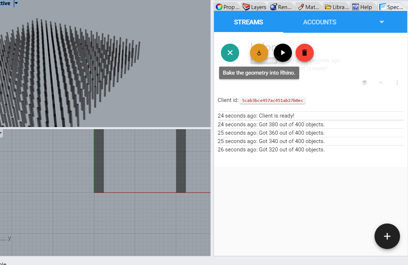
Task: Delete the stream using the red trash button
Action: click(x=305, y=53)
